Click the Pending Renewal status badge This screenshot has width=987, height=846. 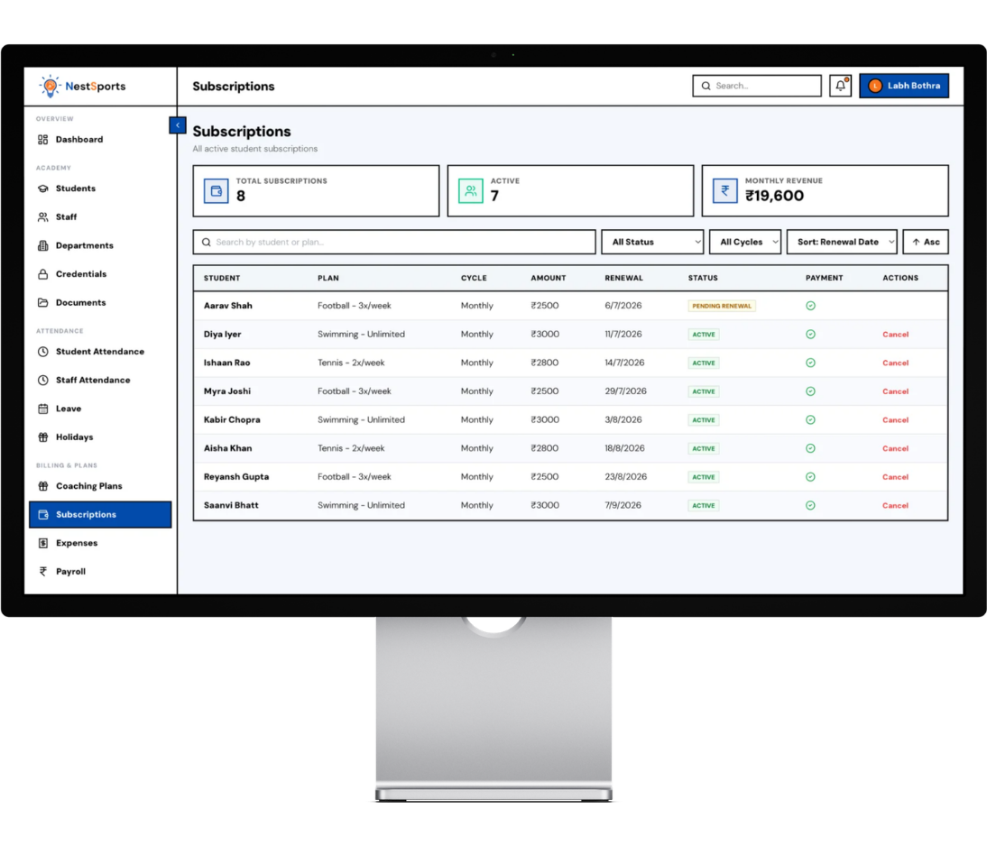(722, 306)
